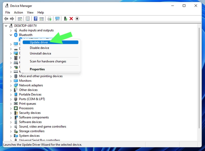Click the Portable Devices category icon
Screen dimensions: 205x151
16,95
